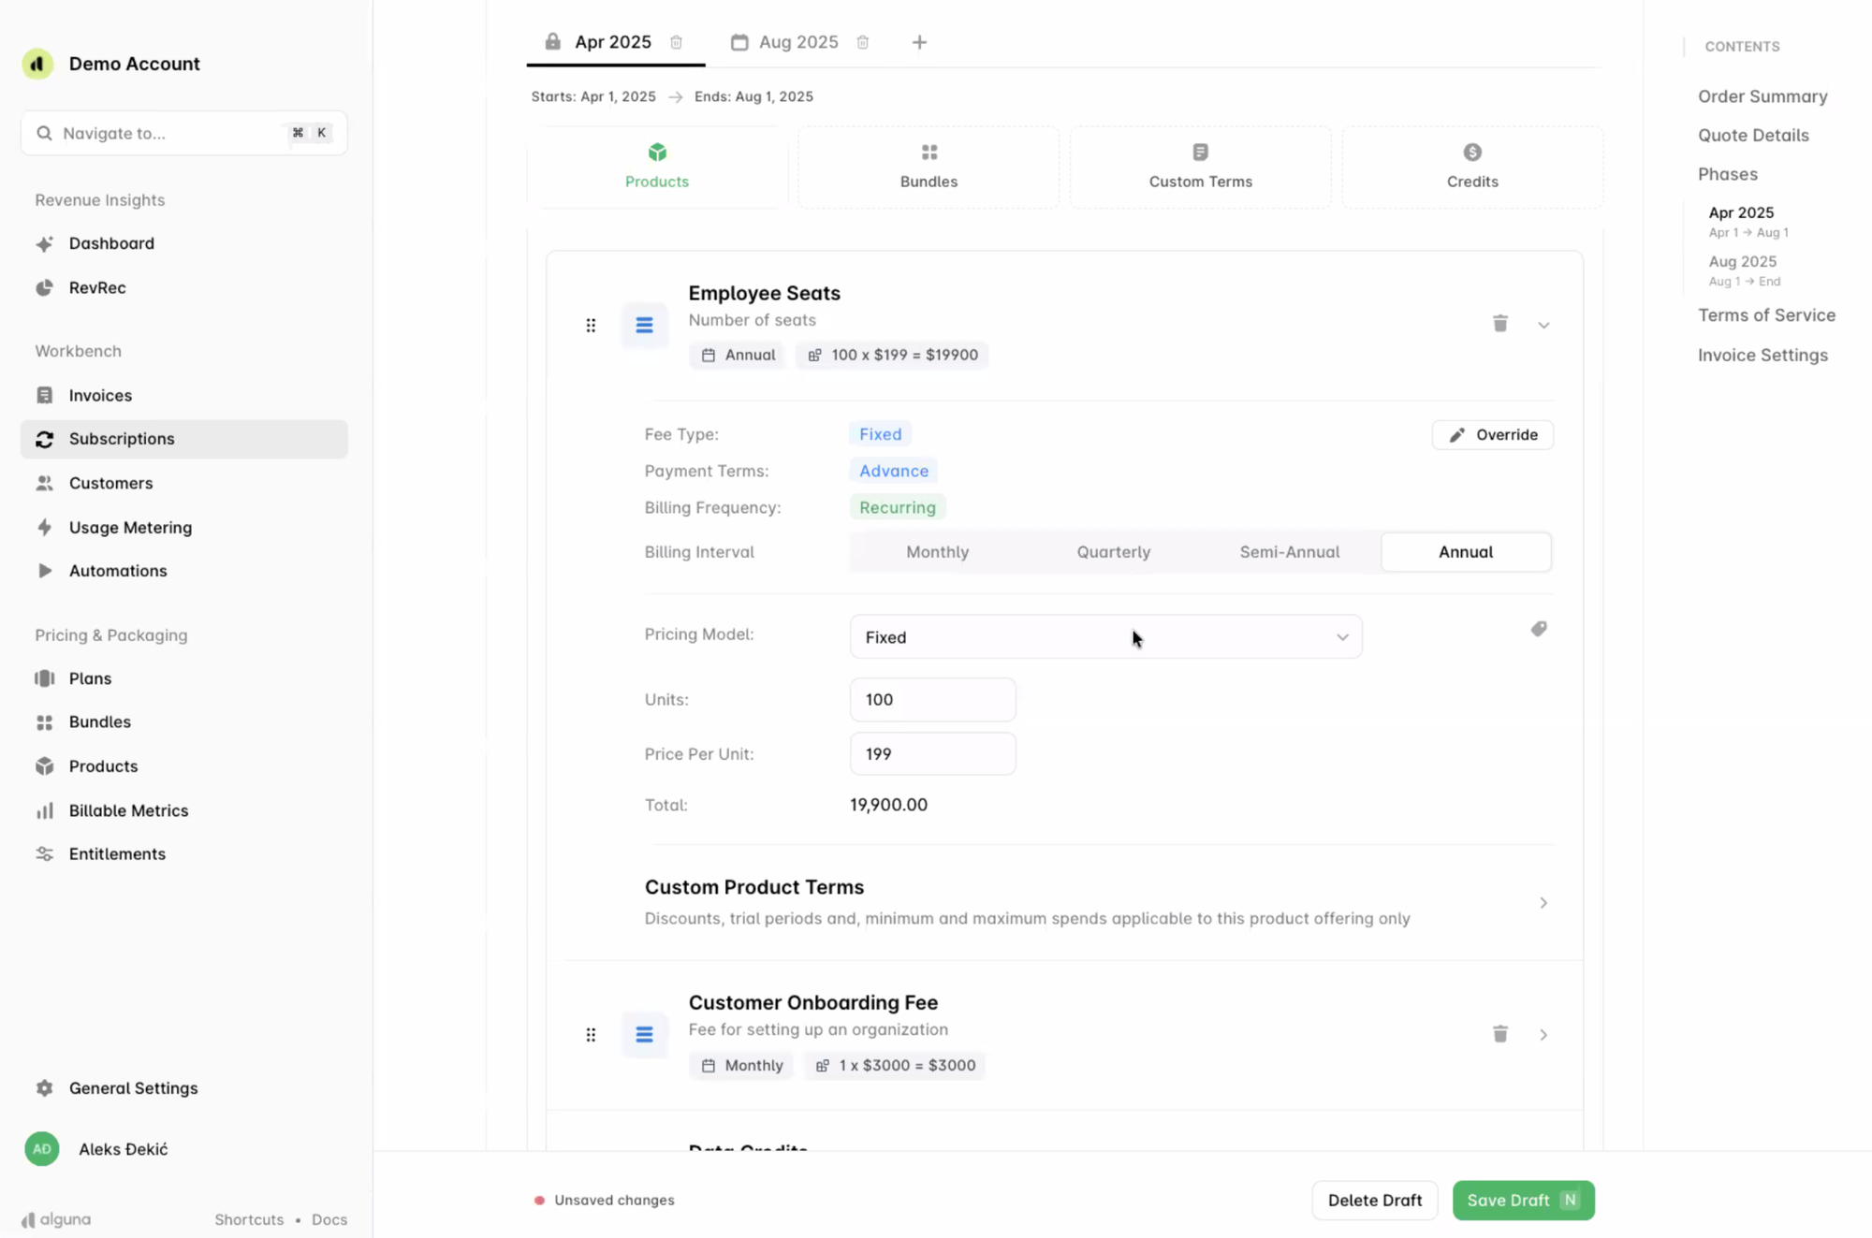Click the delete icon next to the Aug 2025 tab

(x=862, y=42)
